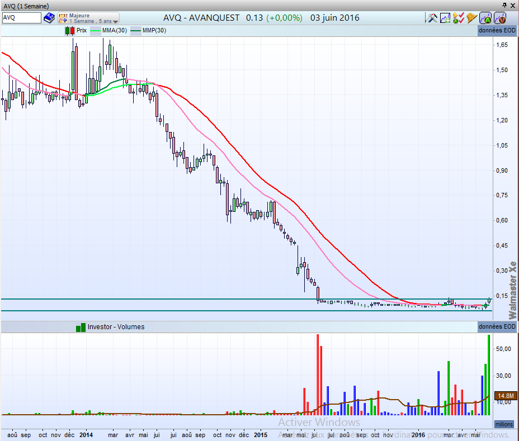
Task: Open the A-Z instrument search book icon
Action: point(49,18)
